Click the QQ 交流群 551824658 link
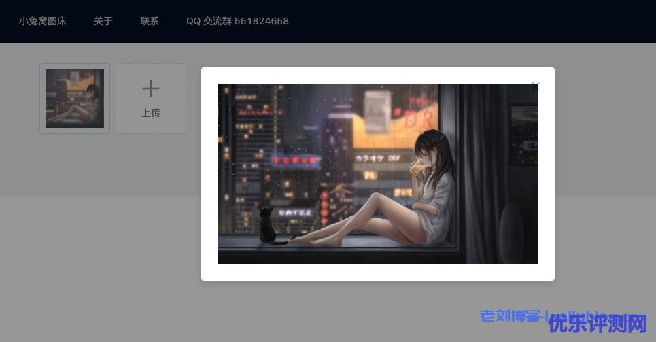Screen dimensions: 656x342 (238, 21)
